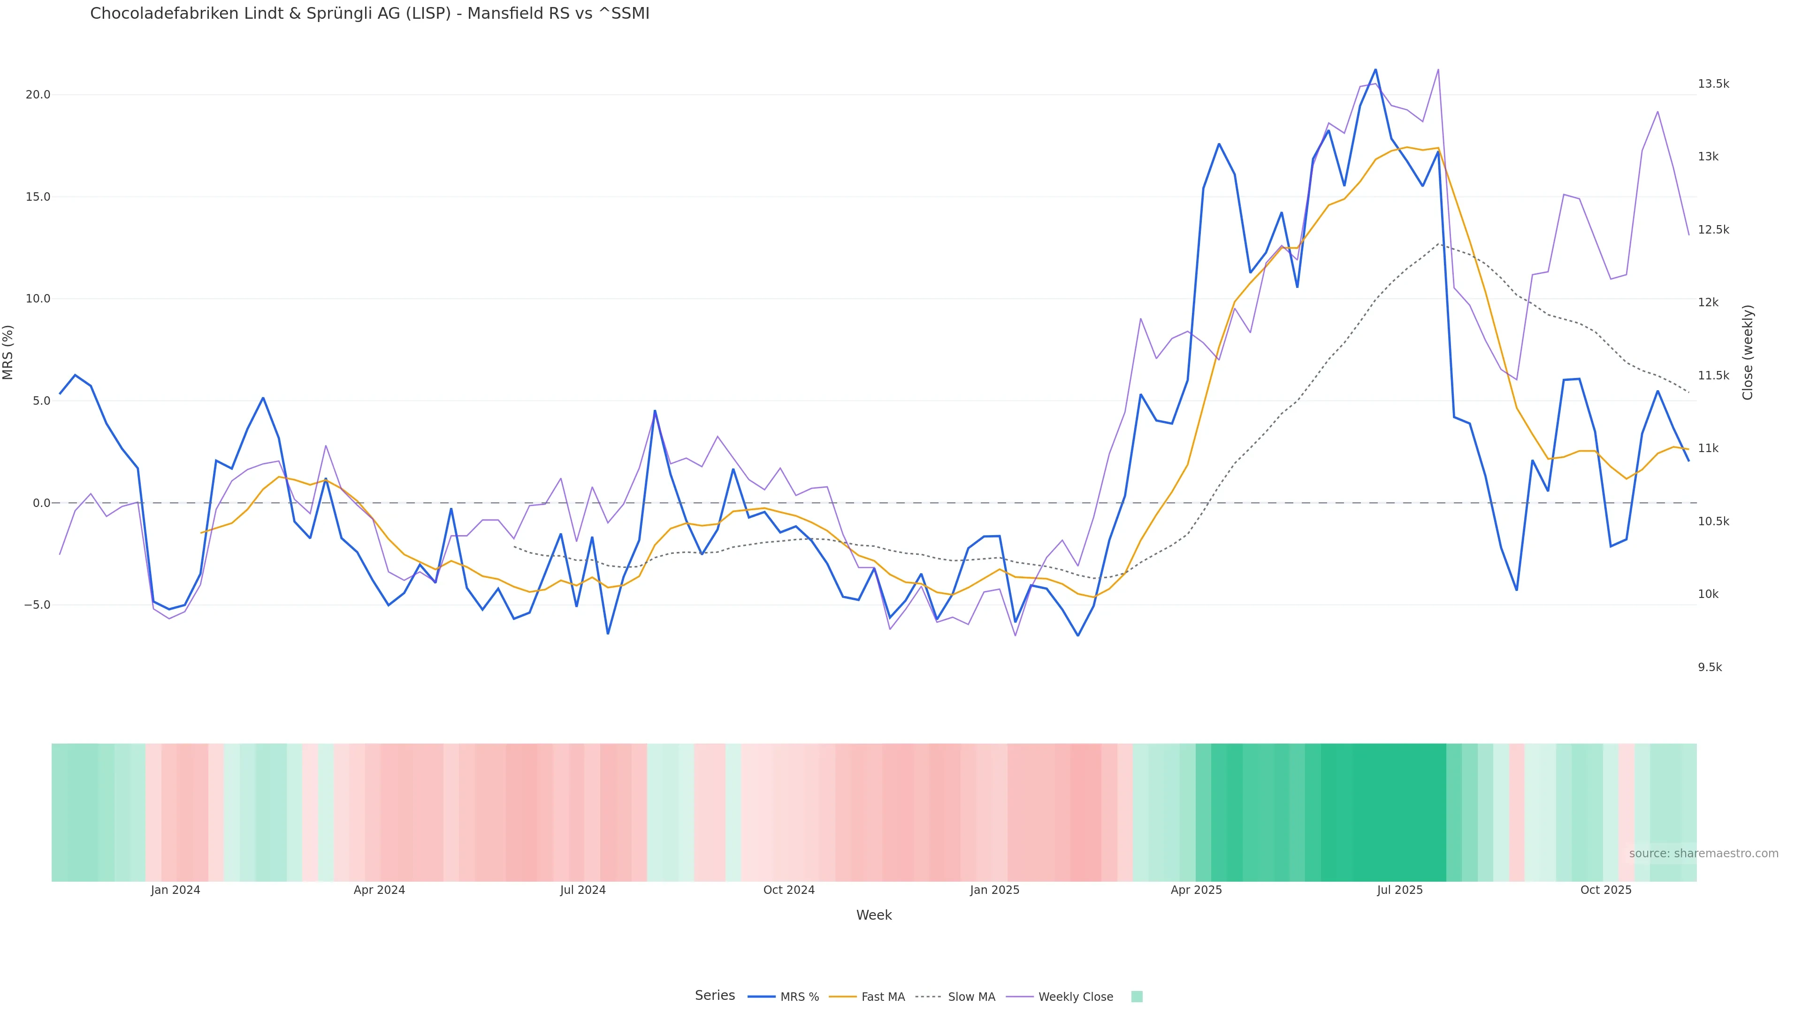Viewport: 1802px width, 1013px height.
Task: Click the purple Weekly Close line icon in legend
Action: 1019,997
